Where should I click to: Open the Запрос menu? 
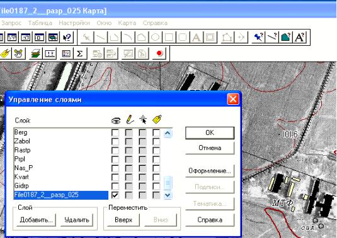(x=11, y=23)
